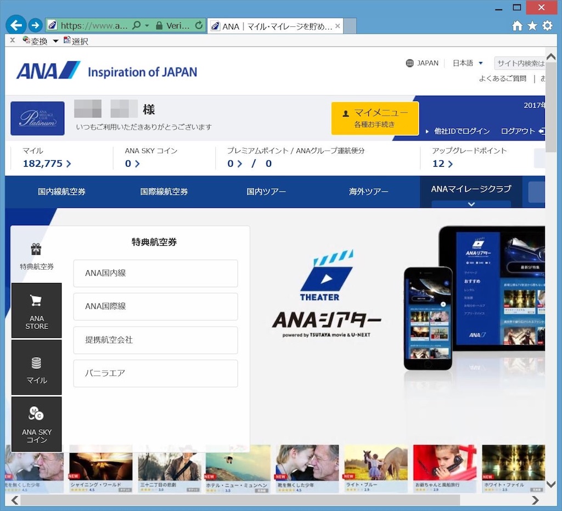Click the security lock icon in address bar
Viewport: 562px width, 511px height.
(x=159, y=25)
